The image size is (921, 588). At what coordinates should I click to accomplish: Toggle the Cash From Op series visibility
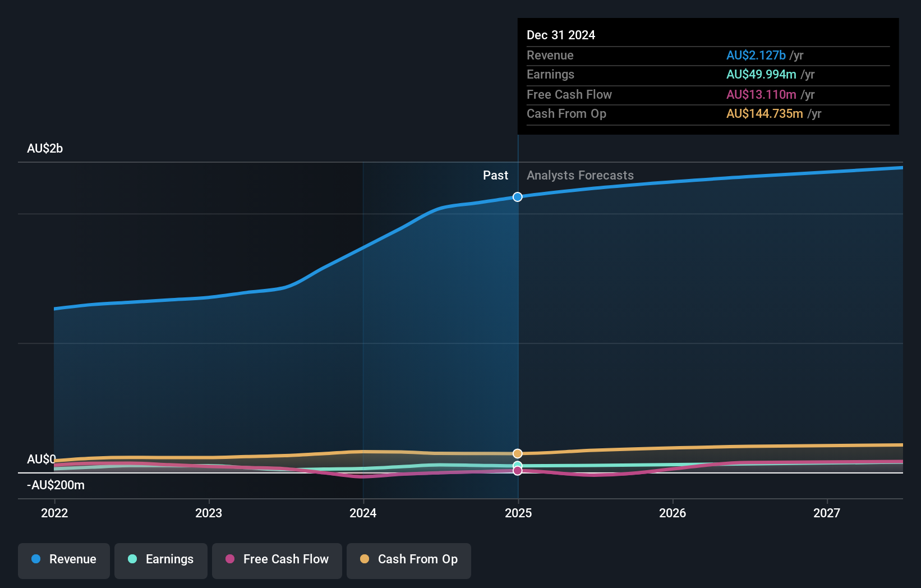click(408, 559)
